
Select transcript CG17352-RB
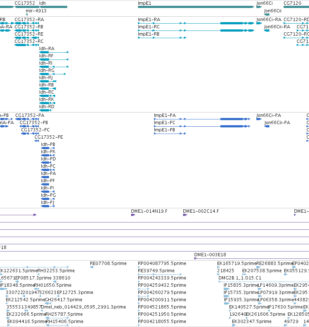pyautogui.click(x=29, y=27)
